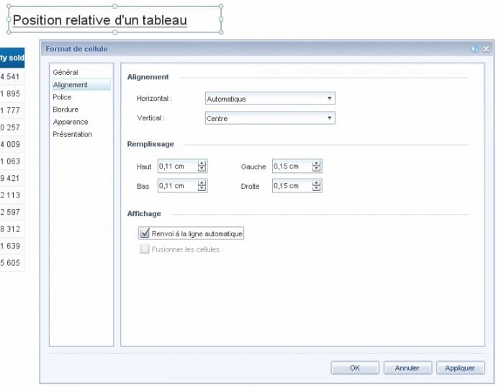Open the Horizontal alignment dropdown
This screenshot has width=504, height=392.
tap(270, 99)
